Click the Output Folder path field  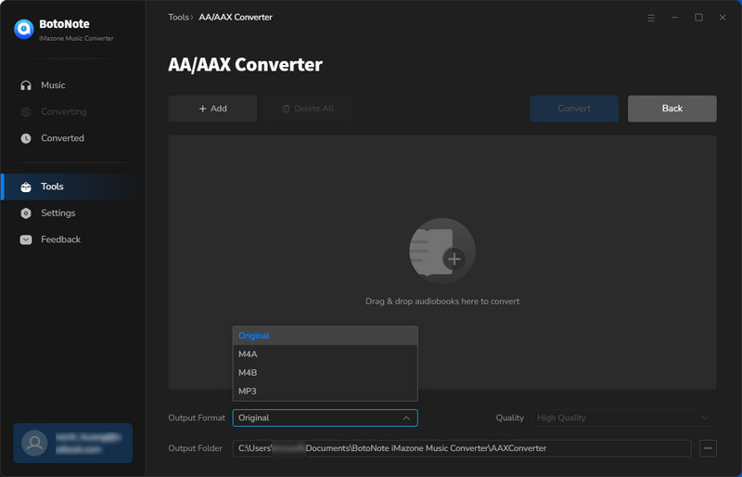click(x=462, y=448)
